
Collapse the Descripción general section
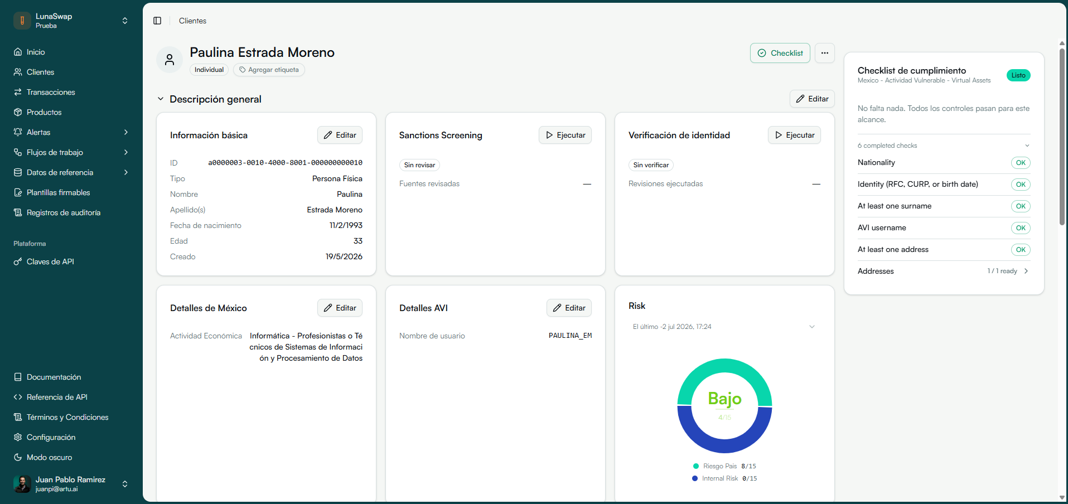pos(161,99)
